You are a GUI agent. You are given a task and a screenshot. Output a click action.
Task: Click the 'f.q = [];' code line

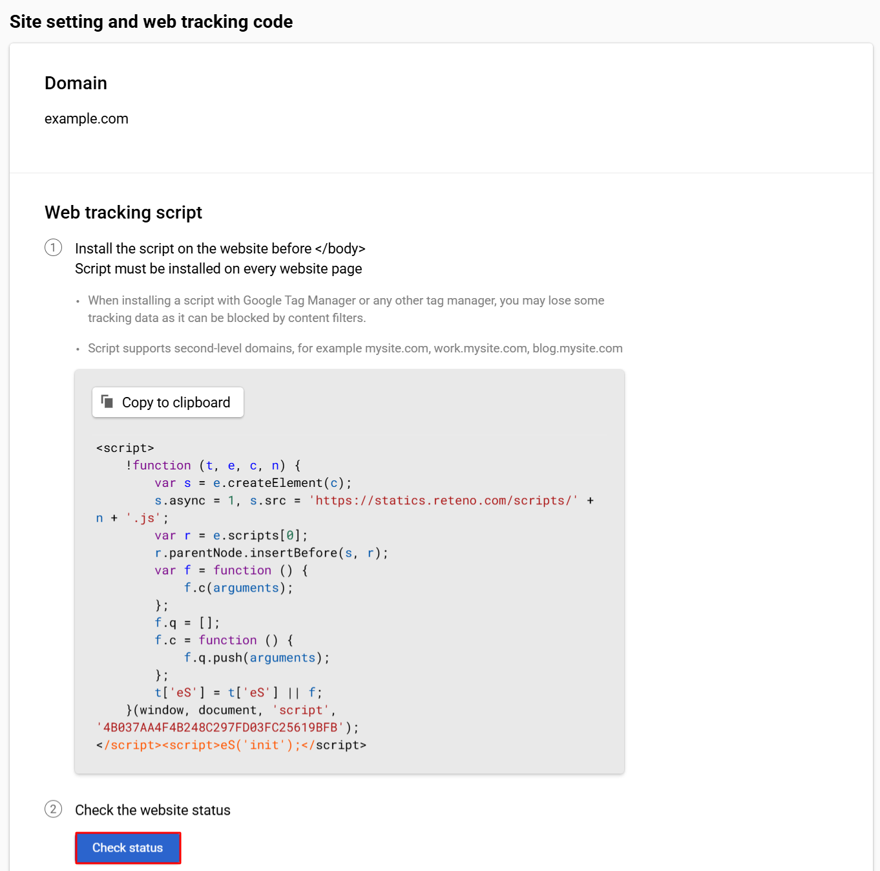[x=187, y=623]
